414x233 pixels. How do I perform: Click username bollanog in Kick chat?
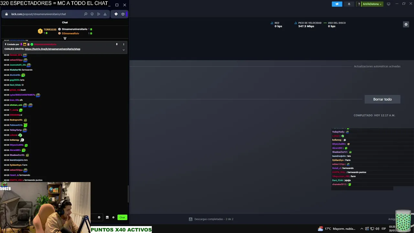coord(14,140)
